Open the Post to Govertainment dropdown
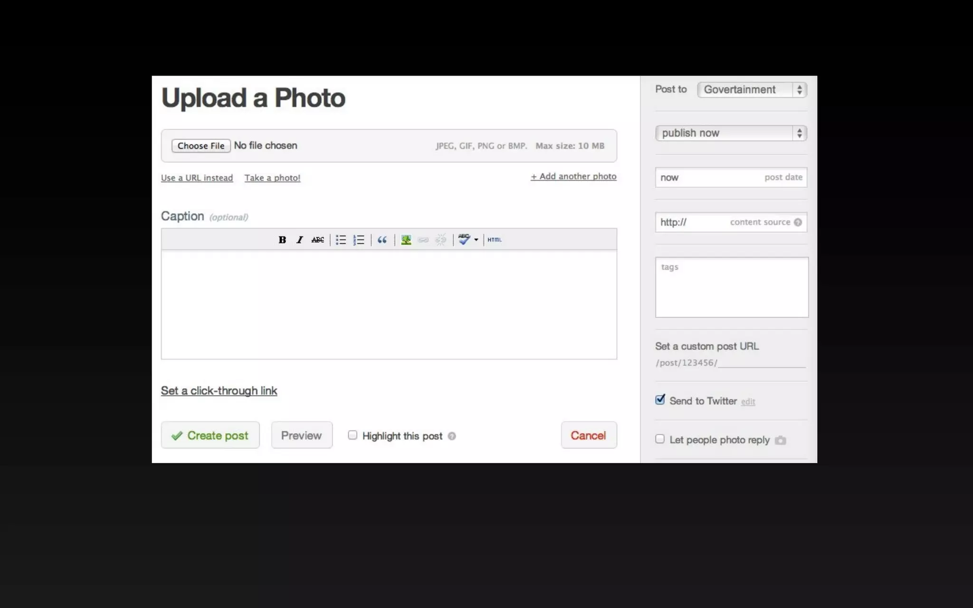This screenshot has height=608, width=973. coord(752,90)
